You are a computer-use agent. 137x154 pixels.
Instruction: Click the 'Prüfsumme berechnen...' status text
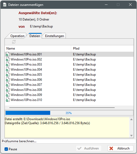click(x=19, y=141)
